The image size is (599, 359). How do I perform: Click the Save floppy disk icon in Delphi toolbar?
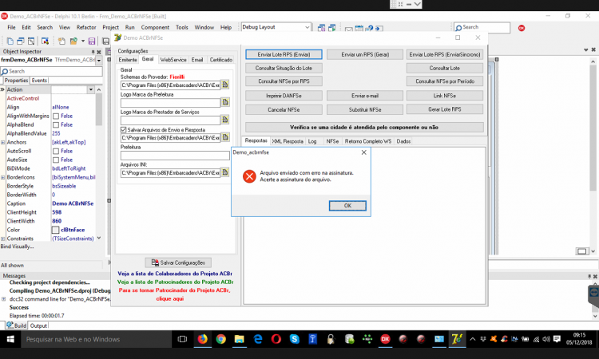pyautogui.click(x=92, y=41)
